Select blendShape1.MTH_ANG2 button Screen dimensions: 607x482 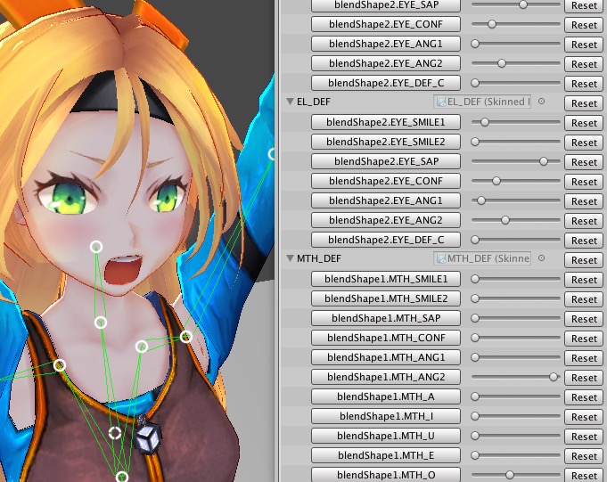click(386, 377)
